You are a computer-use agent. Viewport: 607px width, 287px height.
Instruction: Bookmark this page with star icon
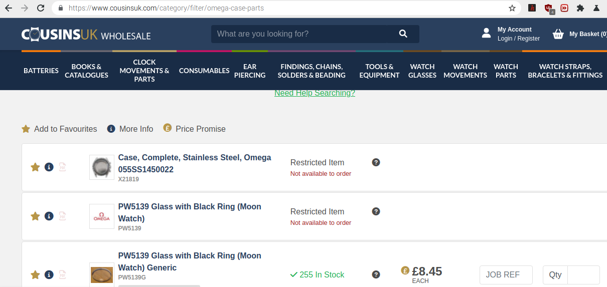(512, 8)
